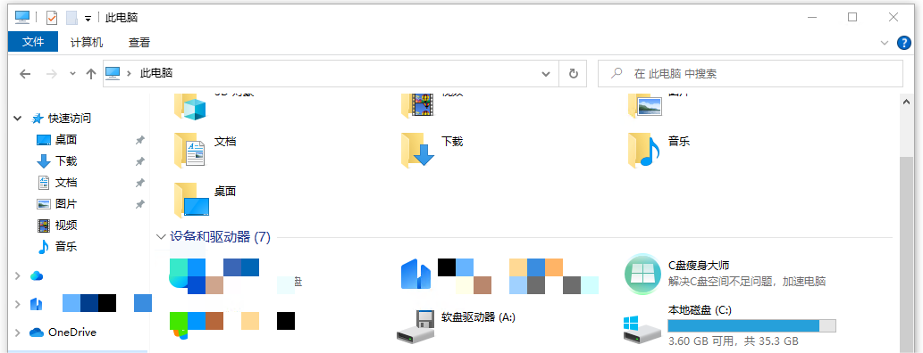
Task: Click the 本地磁盘 (C:) capacity bar
Action: [x=751, y=326]
